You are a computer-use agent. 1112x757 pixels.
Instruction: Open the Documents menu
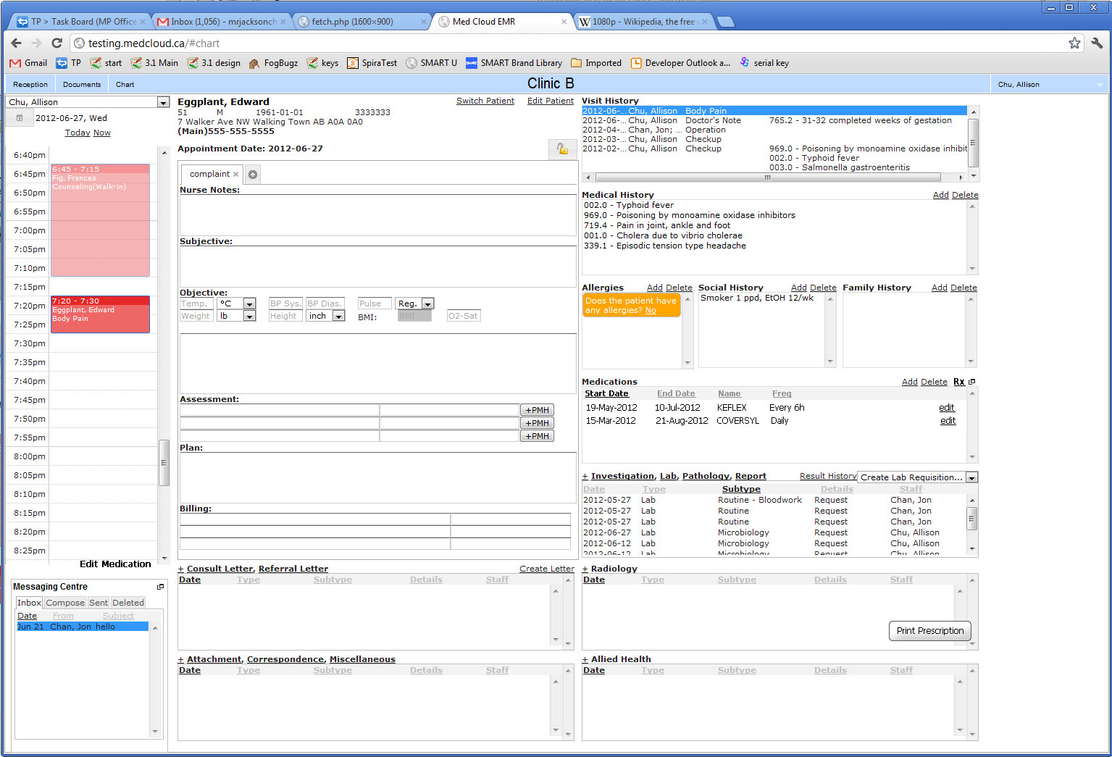82,85
